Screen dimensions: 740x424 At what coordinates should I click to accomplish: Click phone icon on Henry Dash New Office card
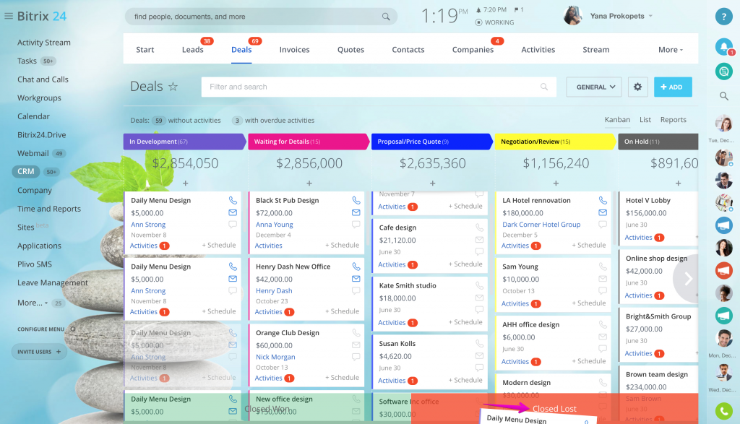(356, 267)
